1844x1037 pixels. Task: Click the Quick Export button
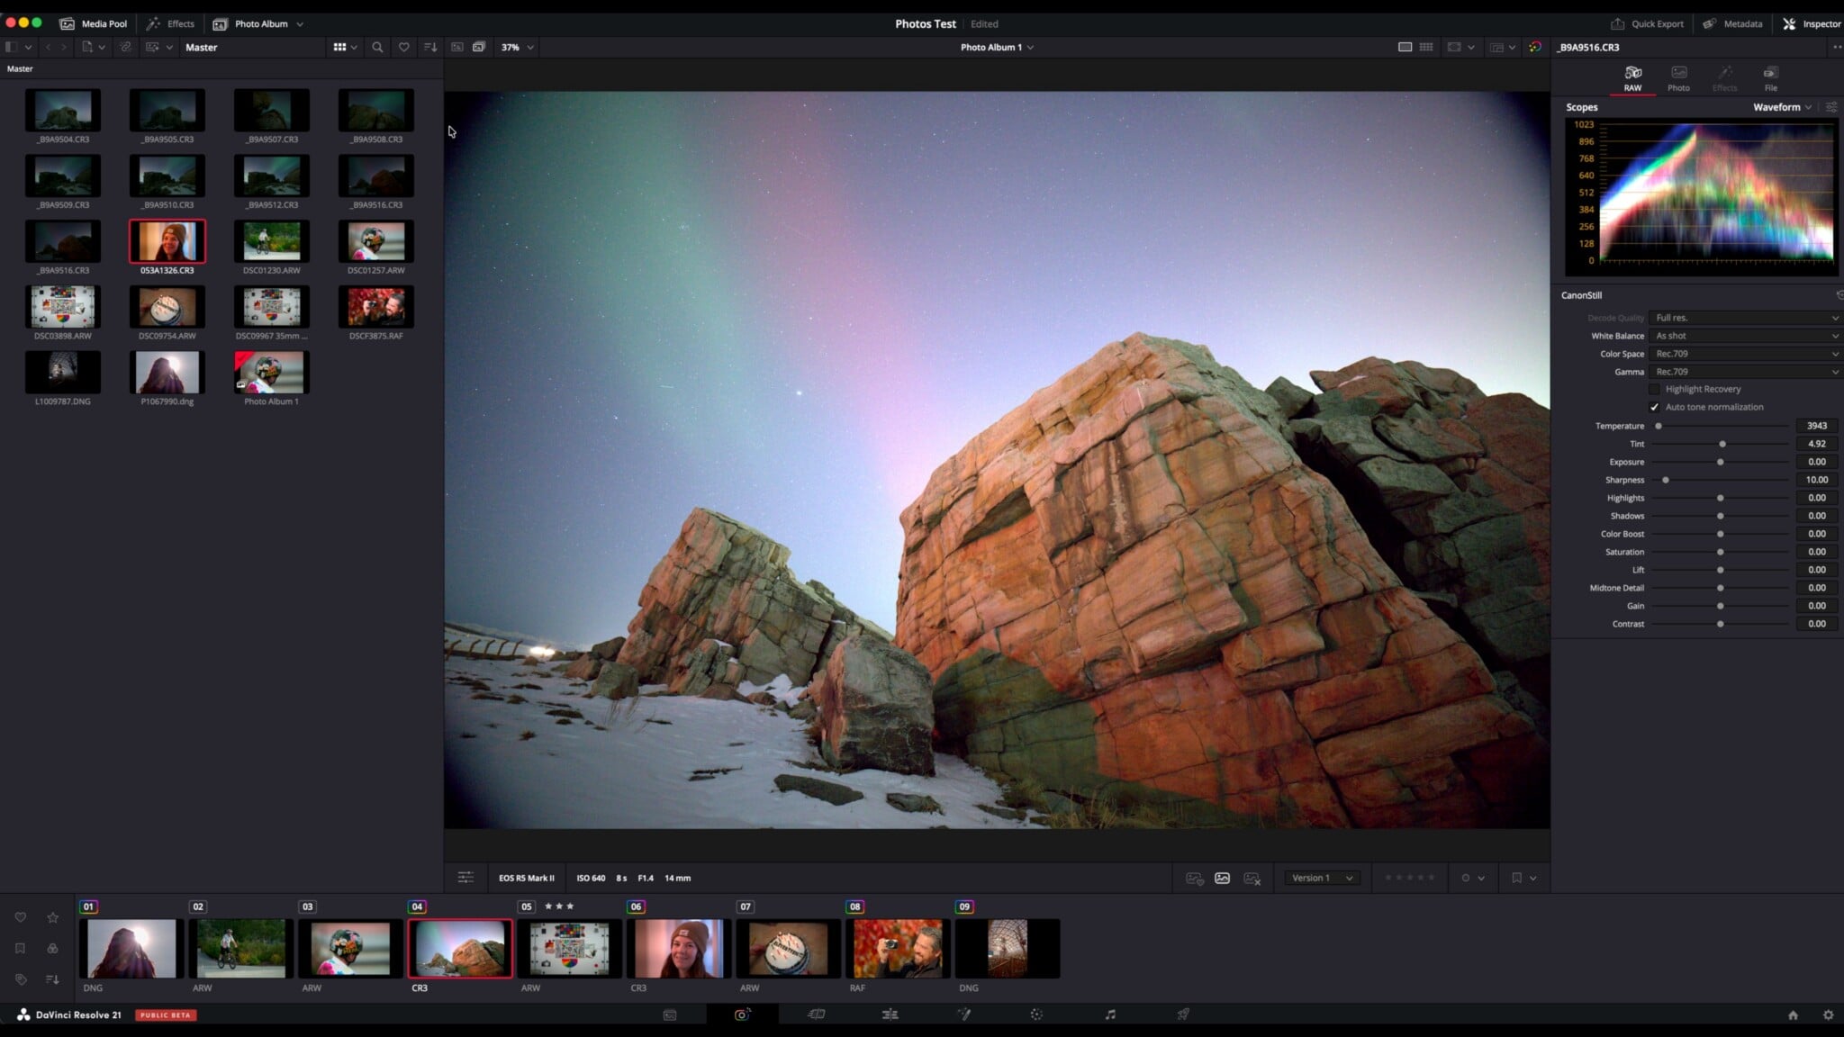point(1647,23)
